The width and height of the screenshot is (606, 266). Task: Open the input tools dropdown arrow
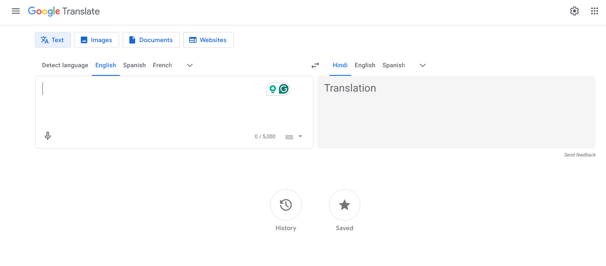(300, 136)
